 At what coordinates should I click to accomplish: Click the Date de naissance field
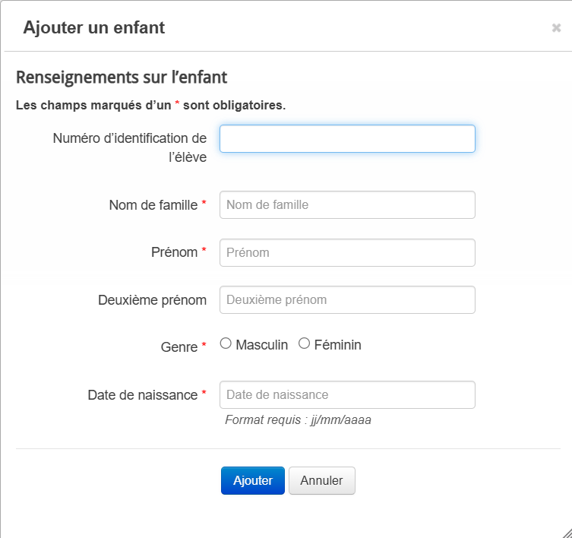click(x=347, y=395)
